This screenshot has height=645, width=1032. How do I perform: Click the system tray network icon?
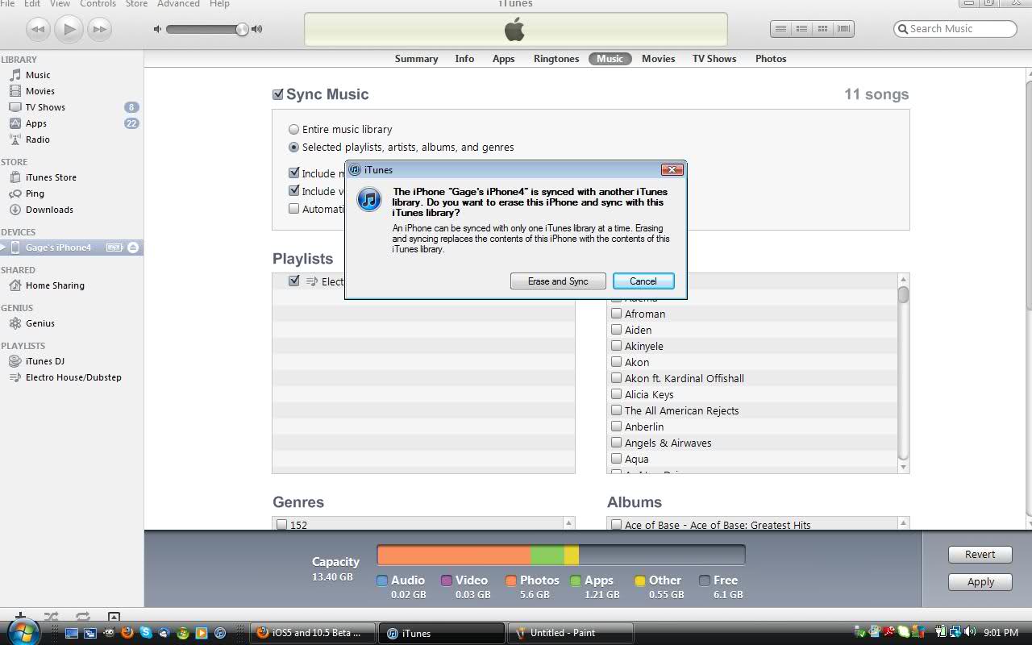coord(955,632)
